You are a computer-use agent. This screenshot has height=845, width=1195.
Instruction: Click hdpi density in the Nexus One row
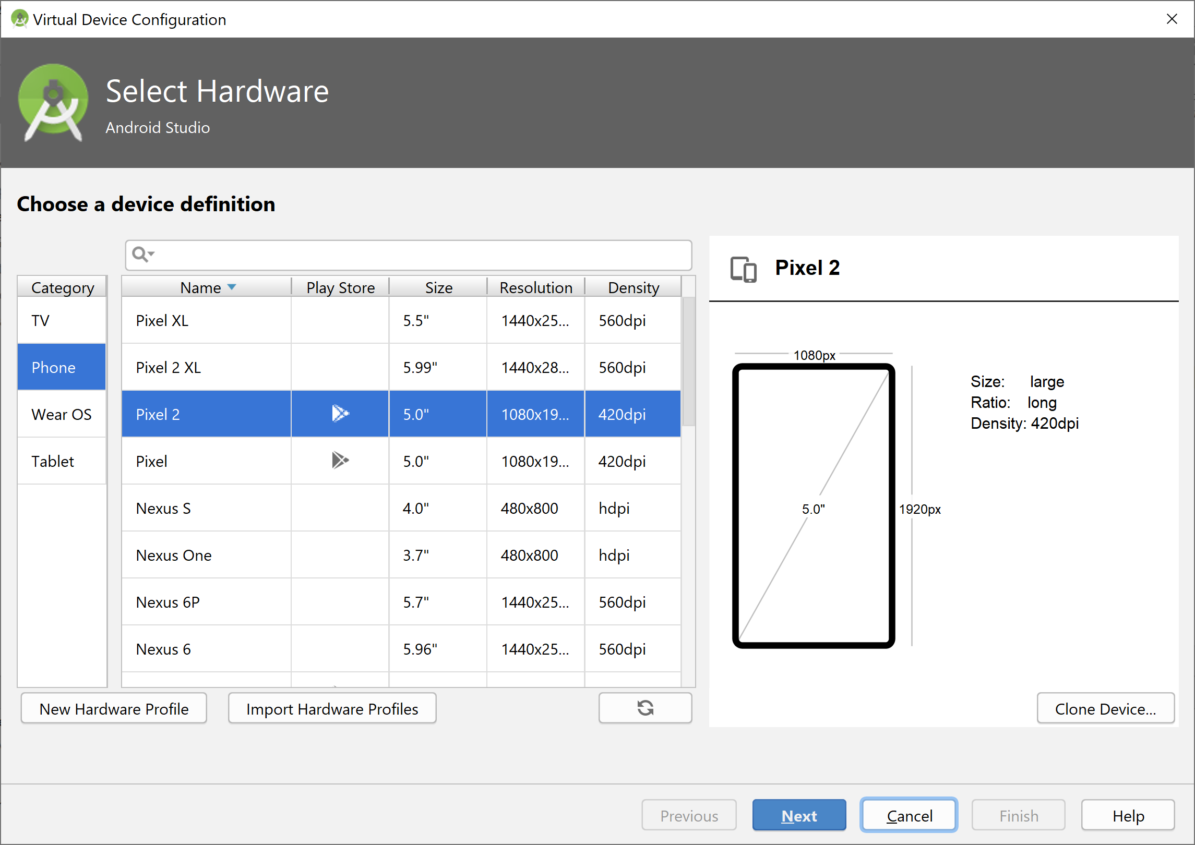(x=632, y=554)
